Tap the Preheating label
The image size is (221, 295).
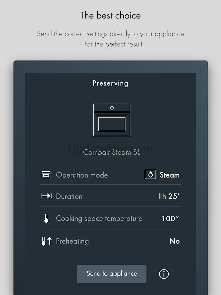72,241
